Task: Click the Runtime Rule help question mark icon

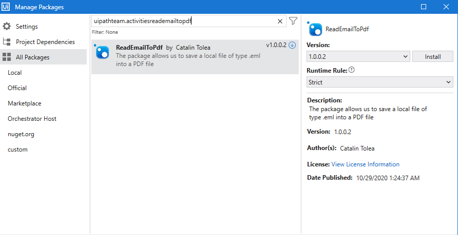Action: (x=351, y=70)
